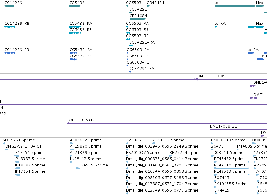Select the 36470 EST label
Image resolution: width=267 pixels, height=195 pixels.
pos(217,146)
